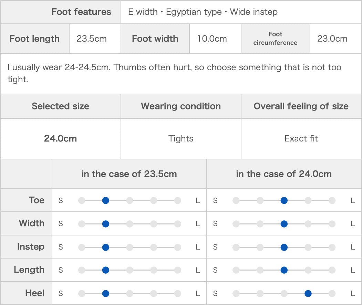Click the blue Heel dot under 23.5cm

[106, 294]
